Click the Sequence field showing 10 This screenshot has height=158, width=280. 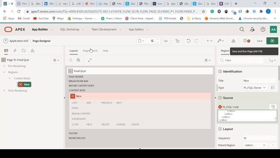pyautogui.click(x=259, y=138)
